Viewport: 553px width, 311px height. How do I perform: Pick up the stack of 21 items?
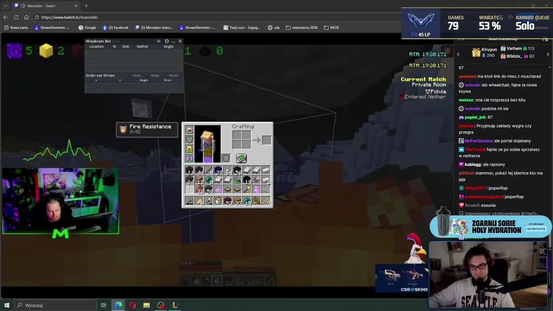[x=199, y=190]
